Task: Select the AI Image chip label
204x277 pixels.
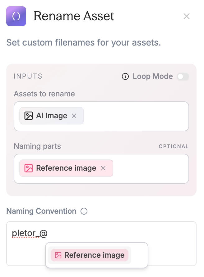Action: pyautogui.click(x=52, y=116)
